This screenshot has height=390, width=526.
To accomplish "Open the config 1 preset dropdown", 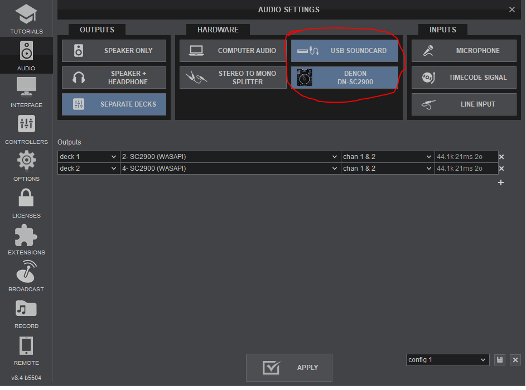I will pos(447,360).
